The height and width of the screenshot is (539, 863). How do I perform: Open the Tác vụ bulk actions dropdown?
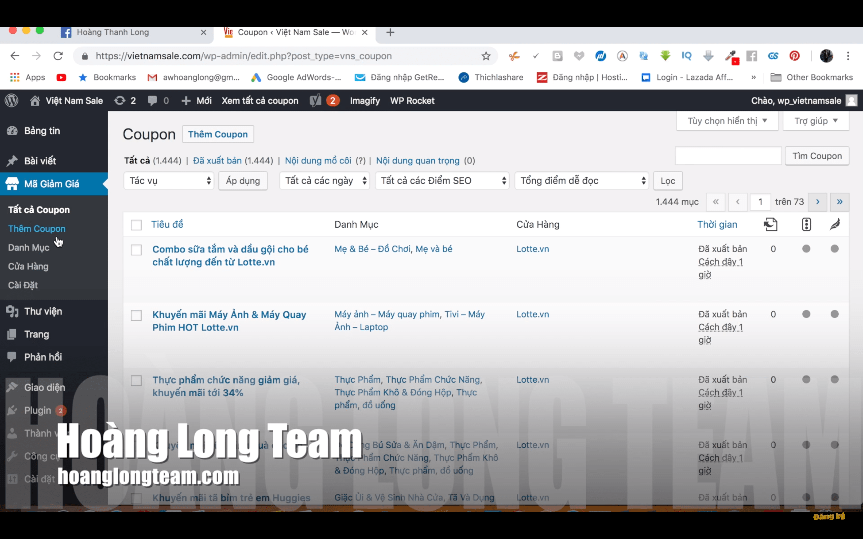pyautogui.click(x=169, y=181)
